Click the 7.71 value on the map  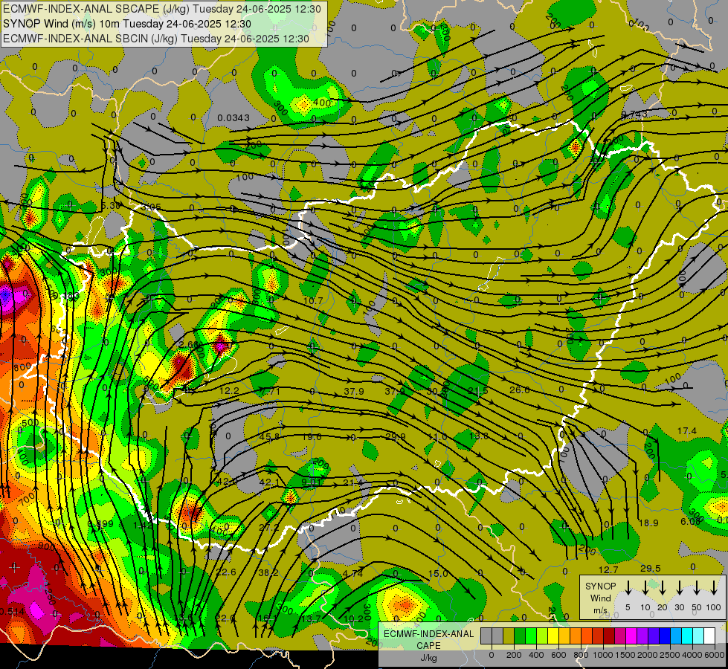[270, 391]
